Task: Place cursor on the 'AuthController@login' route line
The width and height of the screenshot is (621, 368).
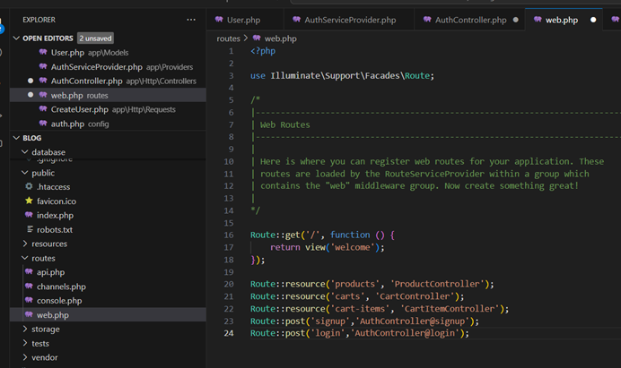Action: point(360,333)
